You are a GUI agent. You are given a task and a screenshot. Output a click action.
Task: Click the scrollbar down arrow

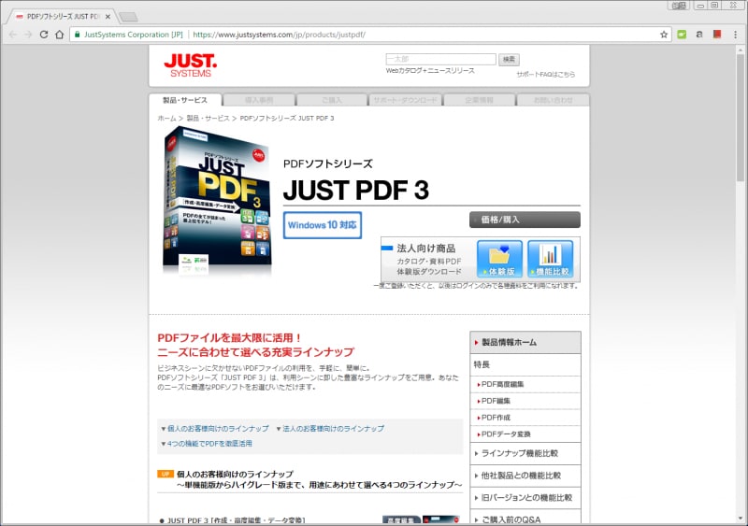pos(740,519)
